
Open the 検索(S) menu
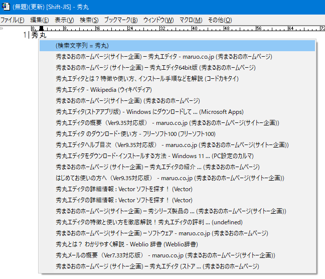[89, 20]
